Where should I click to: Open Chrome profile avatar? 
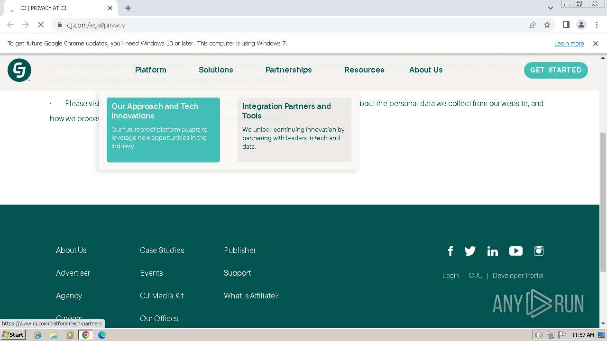tap(581, 25)
